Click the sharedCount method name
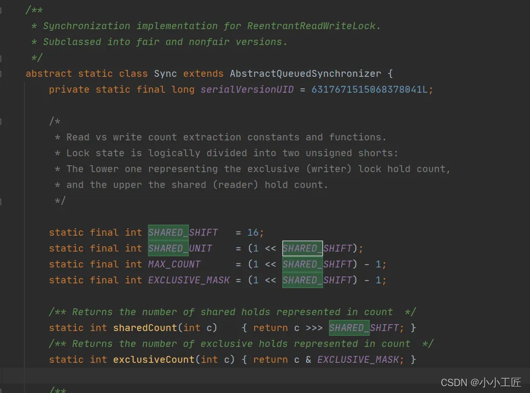This screenshot has width=530, height=393. point(145,328)
